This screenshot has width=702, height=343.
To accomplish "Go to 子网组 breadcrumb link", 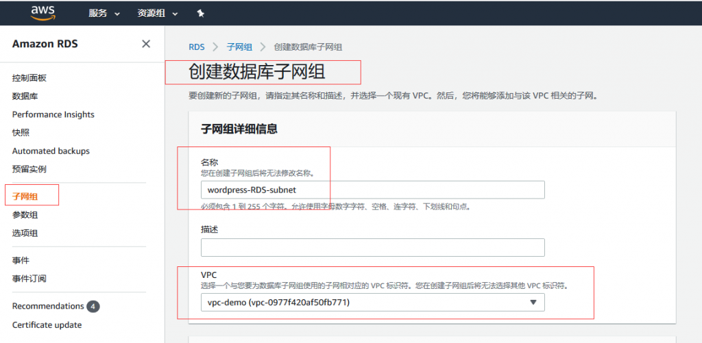I will coord(239,47).
